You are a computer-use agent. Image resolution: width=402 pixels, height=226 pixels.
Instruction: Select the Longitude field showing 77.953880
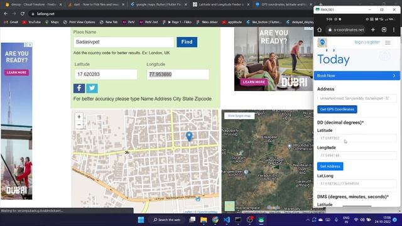point(178,74)
